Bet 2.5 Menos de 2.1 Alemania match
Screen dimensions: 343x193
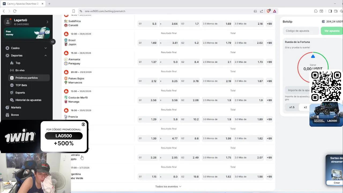pos(217,62)
